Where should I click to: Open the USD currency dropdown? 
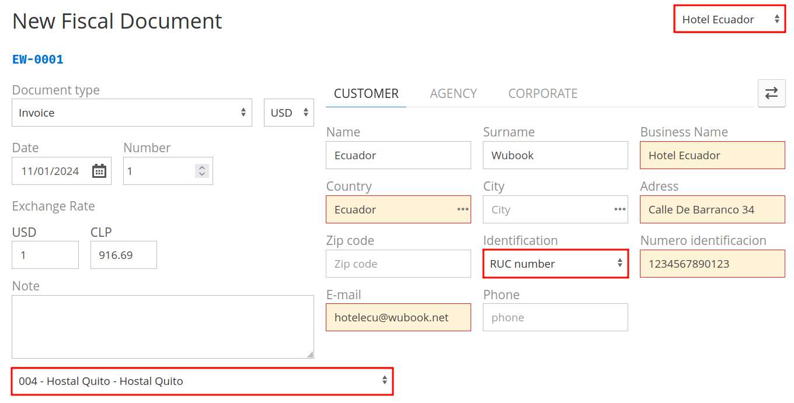pos(289,113)
